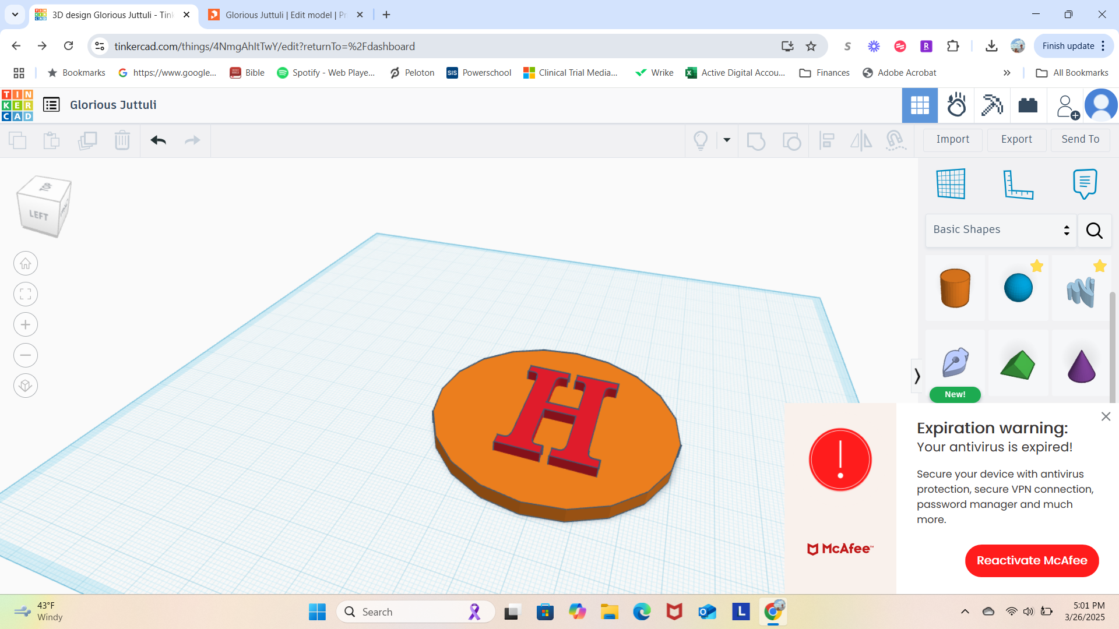Undo the last action
The height and width of the screenshot is (629, 1119).
point(159,140)
